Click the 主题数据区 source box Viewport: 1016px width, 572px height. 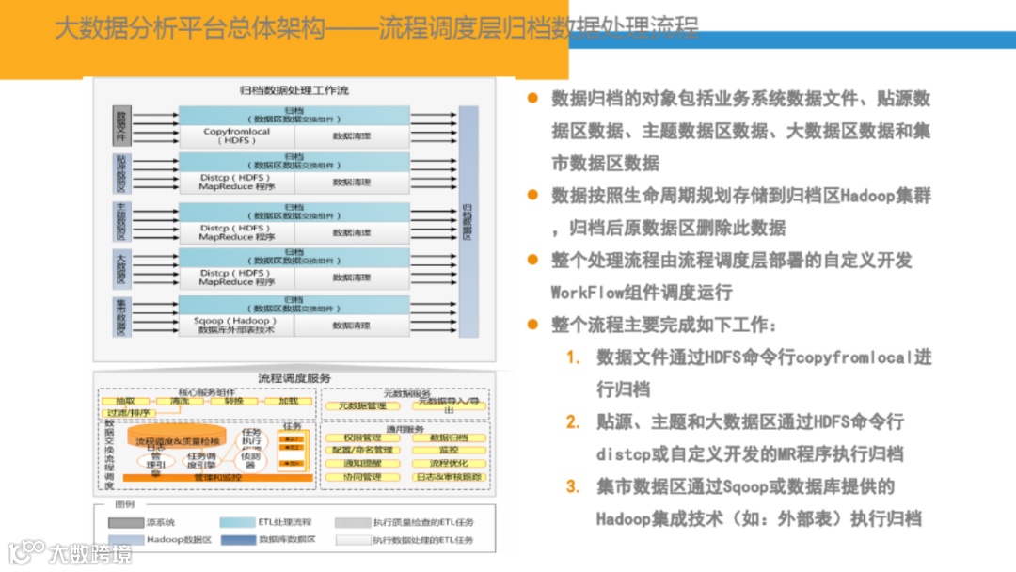click(121, 221)
